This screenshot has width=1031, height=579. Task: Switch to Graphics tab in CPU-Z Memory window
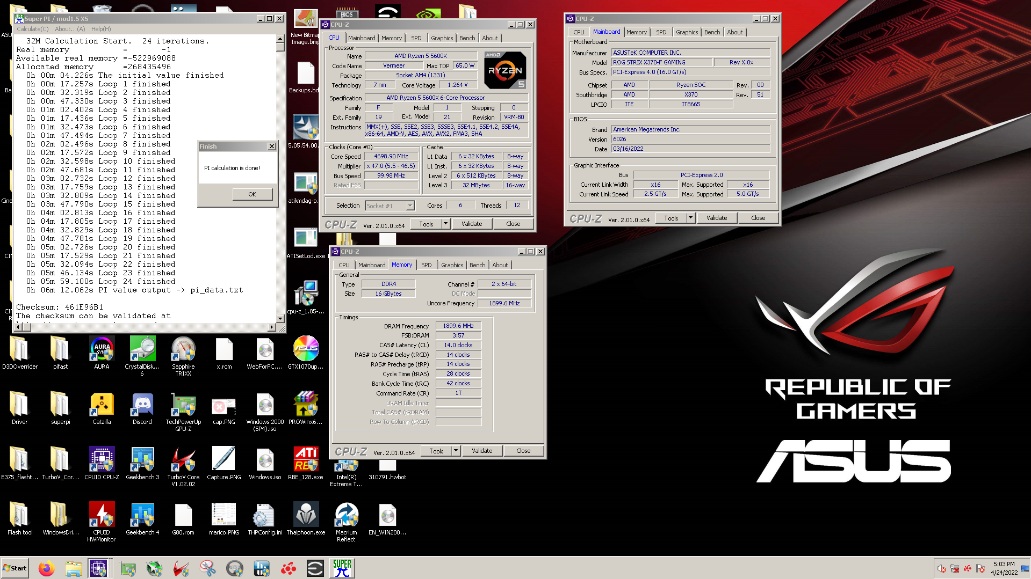pyautogui.click(x=452, y=265)
